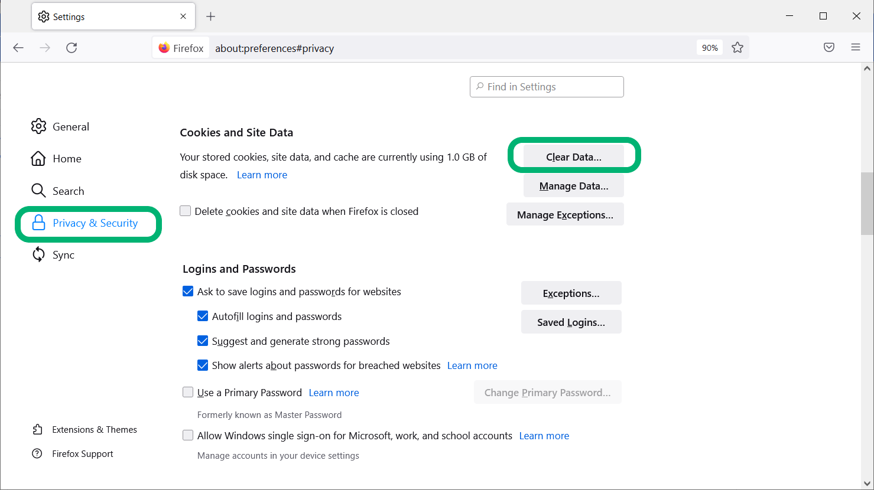Reload the page using the refresh icon

click(72, 47)
